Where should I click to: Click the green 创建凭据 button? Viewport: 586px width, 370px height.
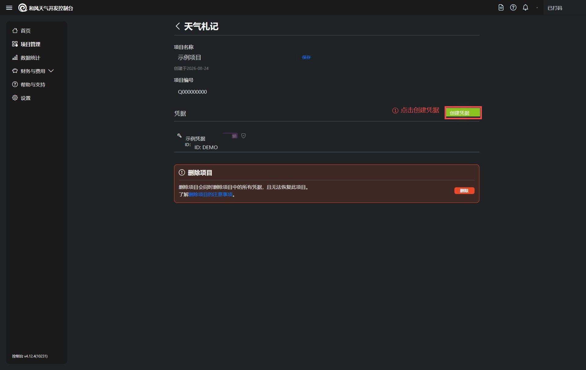point(463,113)
